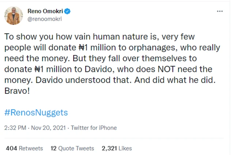View the 404 Retweets list
The width and height of the screenshot is (234, 155).
point(24,148)
